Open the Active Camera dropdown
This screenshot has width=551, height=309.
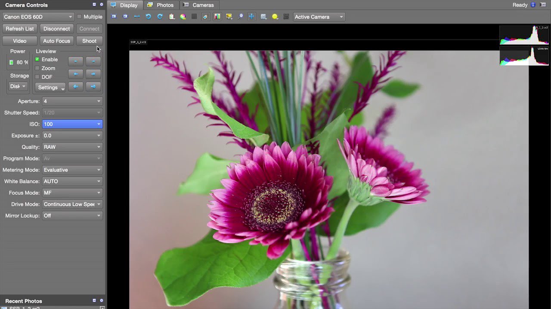pos(319,17)
